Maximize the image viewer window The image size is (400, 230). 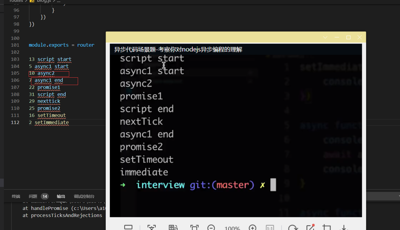tap(348, 37)
